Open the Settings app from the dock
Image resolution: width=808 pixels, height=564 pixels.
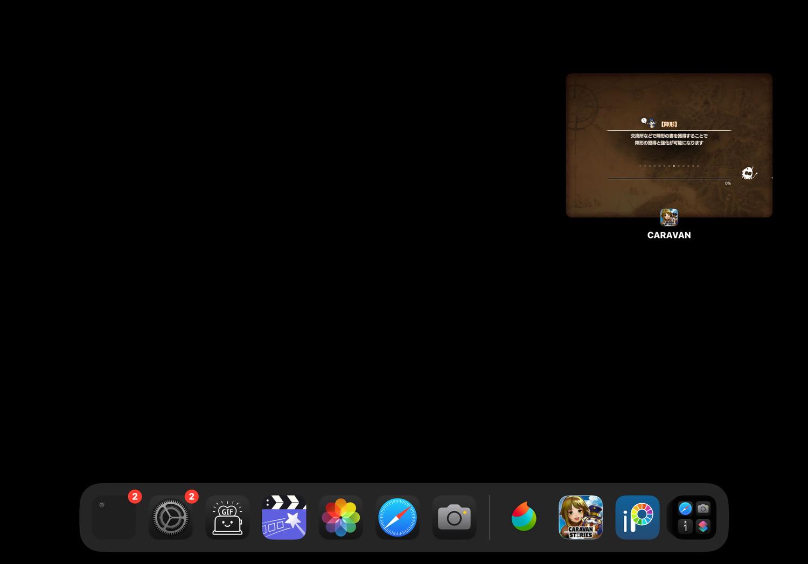(x=171, y=517)
